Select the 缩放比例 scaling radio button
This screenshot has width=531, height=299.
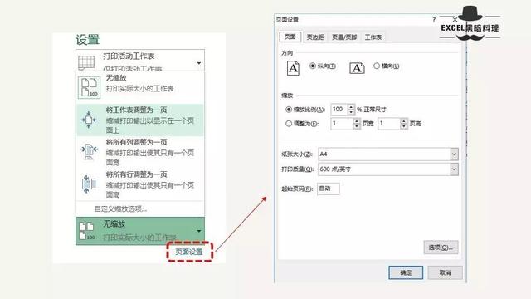[x=289, y=110]
